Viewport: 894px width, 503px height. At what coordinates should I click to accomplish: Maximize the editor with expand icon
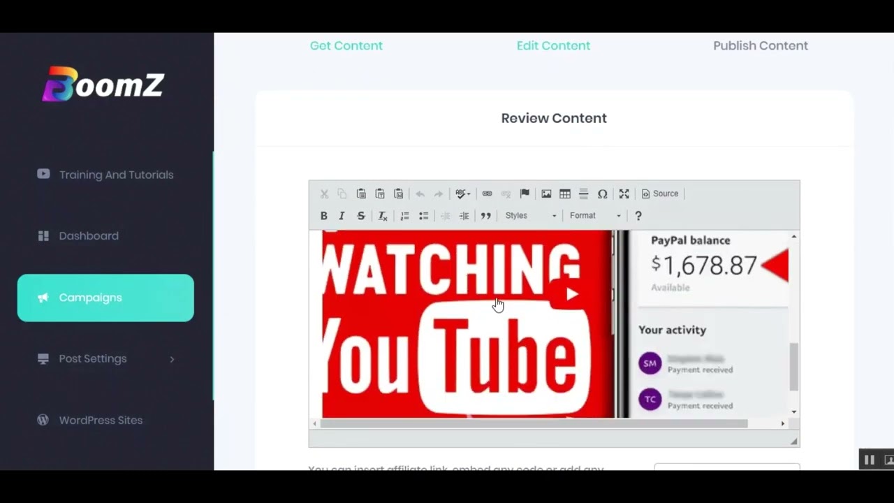[624, 194]
